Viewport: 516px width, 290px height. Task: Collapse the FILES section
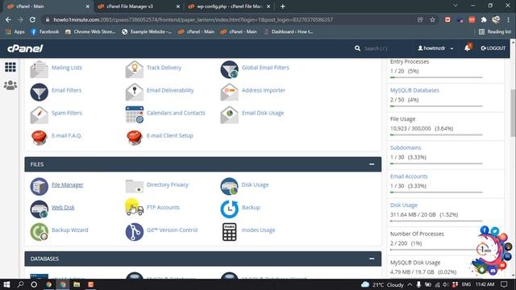372,164
